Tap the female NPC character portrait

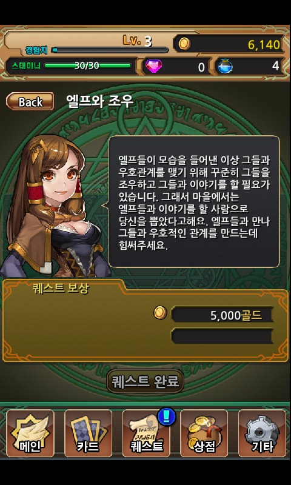click(55, 206)
